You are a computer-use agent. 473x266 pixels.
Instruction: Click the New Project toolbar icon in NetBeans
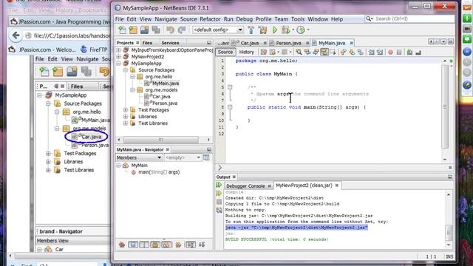(133, 30)
